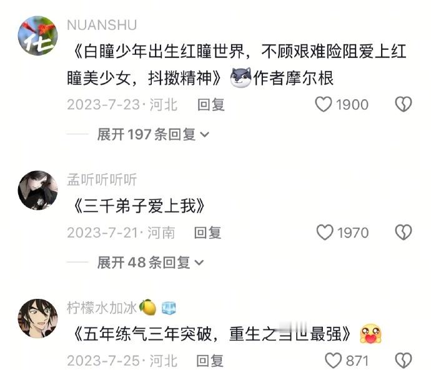
Task: Click the chevron next to 展开197条回复
Action: click(204, 135)
